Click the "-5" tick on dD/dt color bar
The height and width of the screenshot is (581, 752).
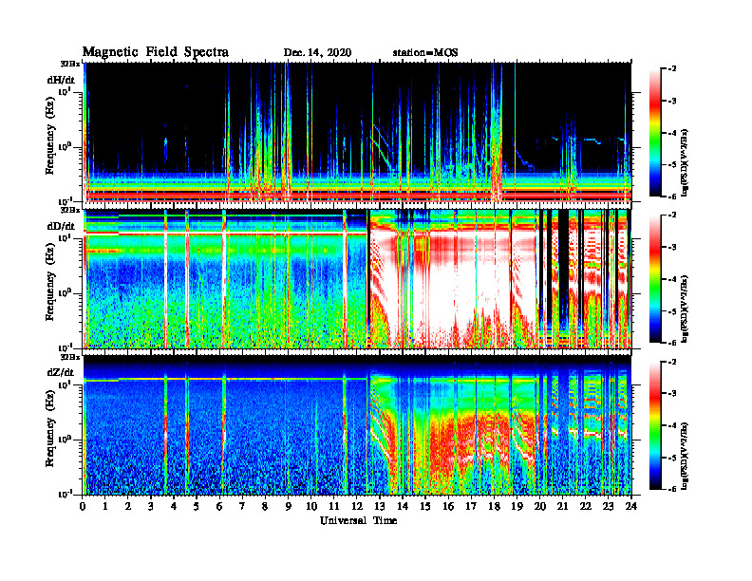tap(672, 311)
